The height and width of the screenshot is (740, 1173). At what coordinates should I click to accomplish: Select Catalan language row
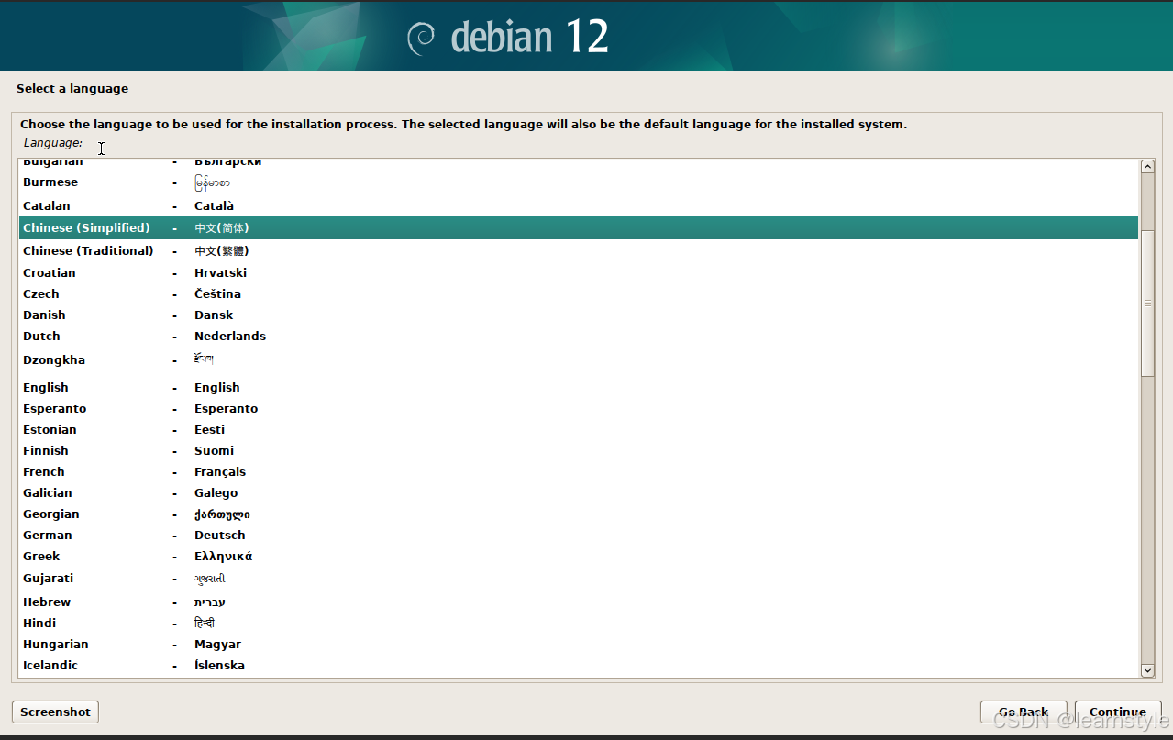click(579, 205)
